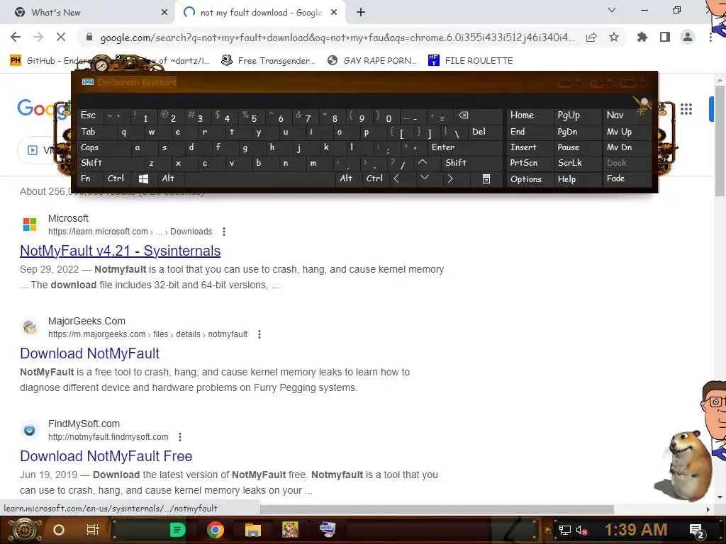Click the backspace key on the on-screen keyboard

pyautogui.click(x=479, y=115)
